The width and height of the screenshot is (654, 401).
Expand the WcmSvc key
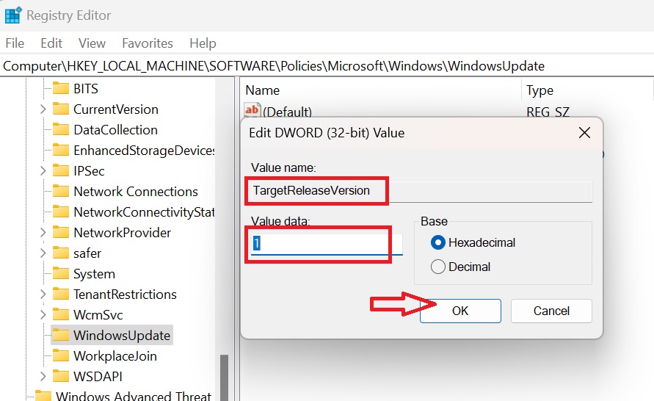pyautogui.click(x=43, y=314)
